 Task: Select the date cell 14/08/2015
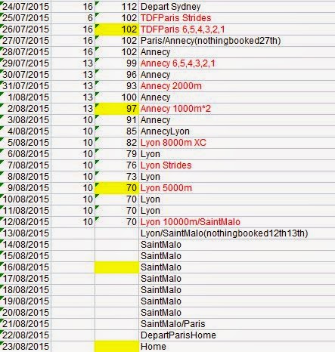(x=26, y=245)
